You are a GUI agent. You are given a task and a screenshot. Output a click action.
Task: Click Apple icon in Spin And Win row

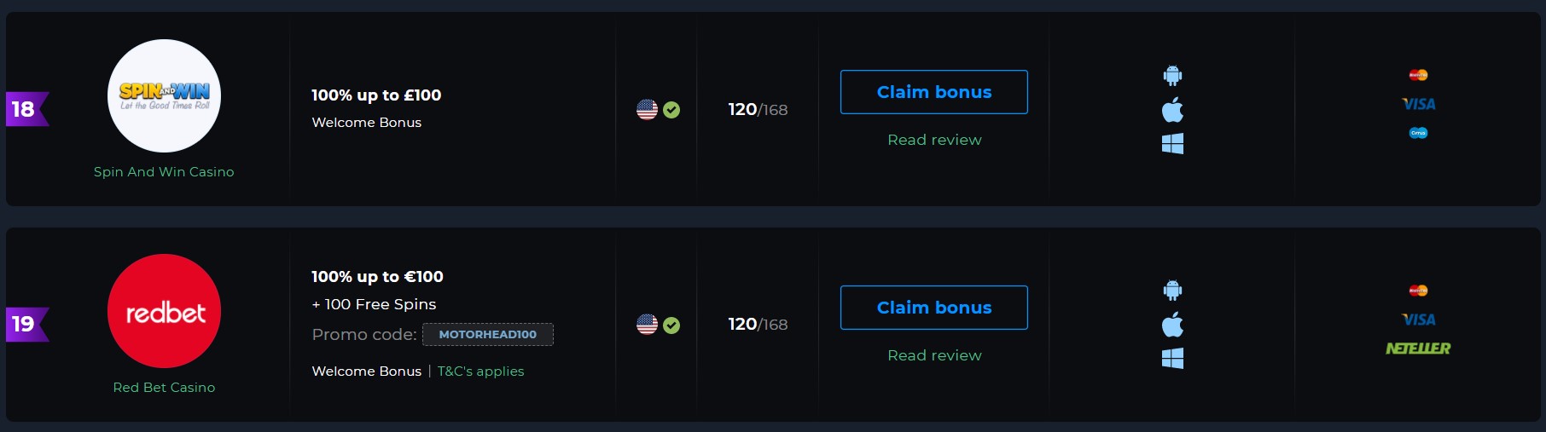(x=1172, y=110)
